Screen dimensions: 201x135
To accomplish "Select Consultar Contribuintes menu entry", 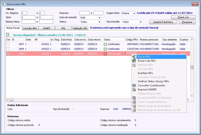I will click(x=159, y=85).
